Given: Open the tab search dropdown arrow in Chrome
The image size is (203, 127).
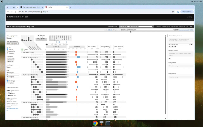Looking at the screenshot, I should [18, 7].
